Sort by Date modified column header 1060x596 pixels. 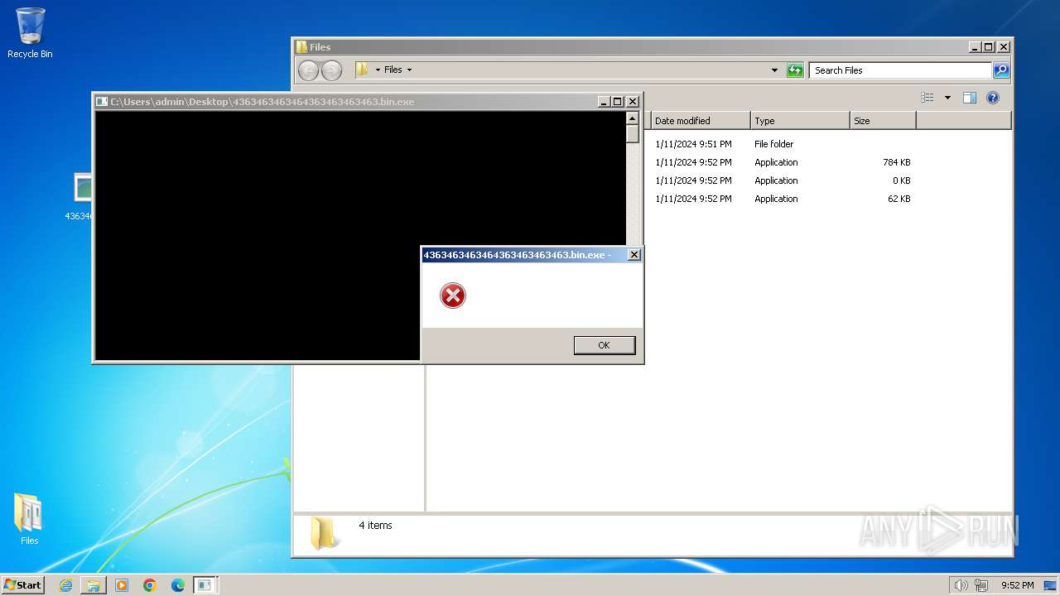pyautogui.click(x=701, y=121)
